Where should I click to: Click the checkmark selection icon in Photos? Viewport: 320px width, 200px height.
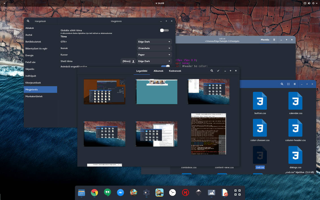click(x=218, y=71)
